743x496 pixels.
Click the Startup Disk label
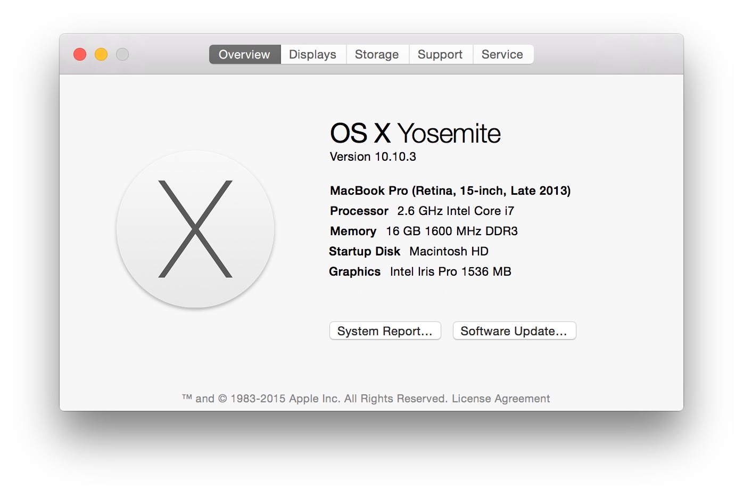coord(365,251)
